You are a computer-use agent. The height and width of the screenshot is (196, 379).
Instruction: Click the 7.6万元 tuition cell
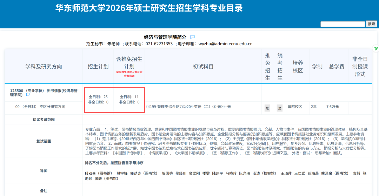[333, 107]
